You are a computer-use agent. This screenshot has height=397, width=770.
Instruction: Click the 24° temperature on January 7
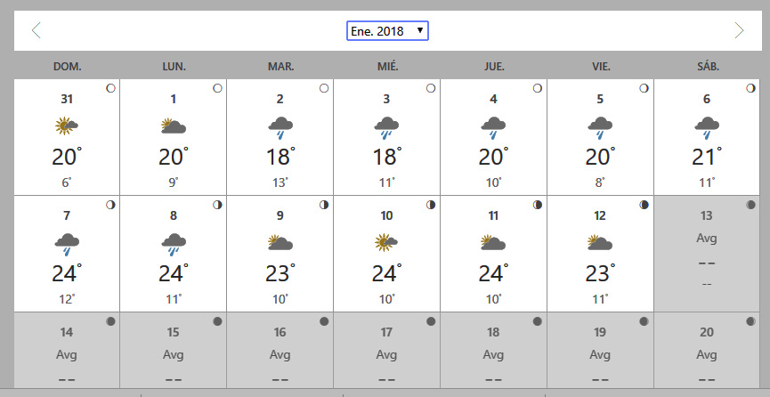coord(66,273)
